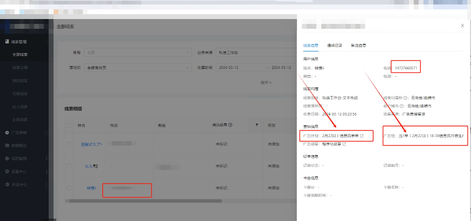Viewport: 471px width, 221px height.
Task: Check the row checkbox for 依九
Action: point(69,166)
